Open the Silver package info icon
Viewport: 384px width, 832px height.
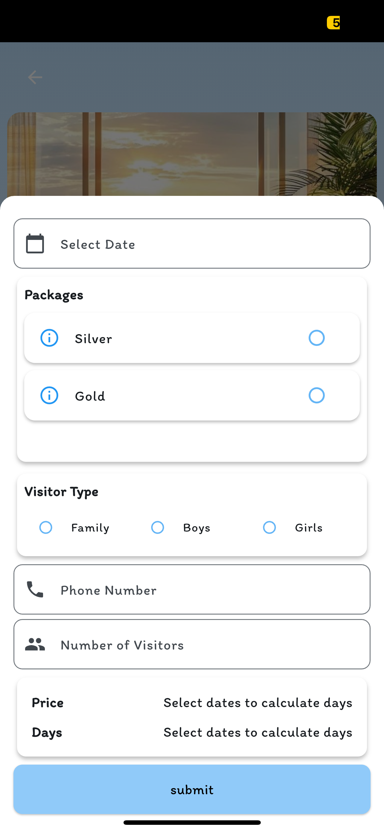49,338
